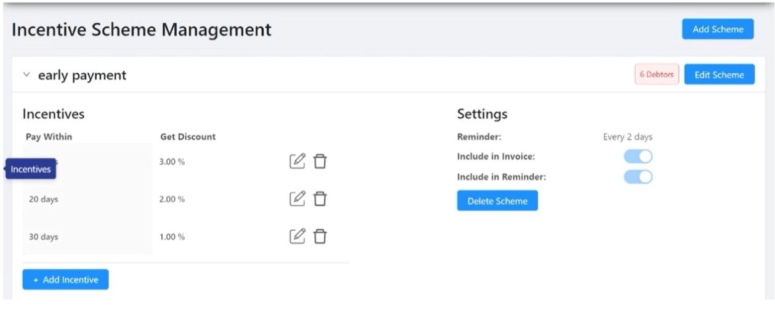The image size is (775, 331).
Task: Click the Settings section heading
Action: click(482, 114)
